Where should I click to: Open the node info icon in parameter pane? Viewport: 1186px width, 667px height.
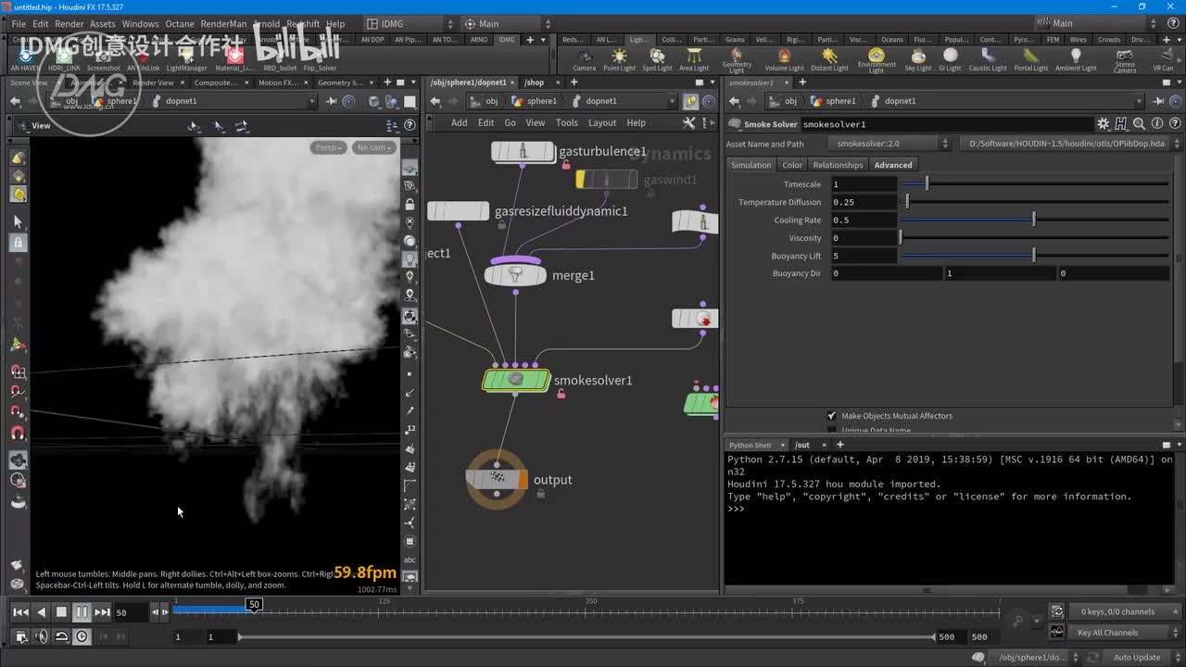tap(1157, 124)
